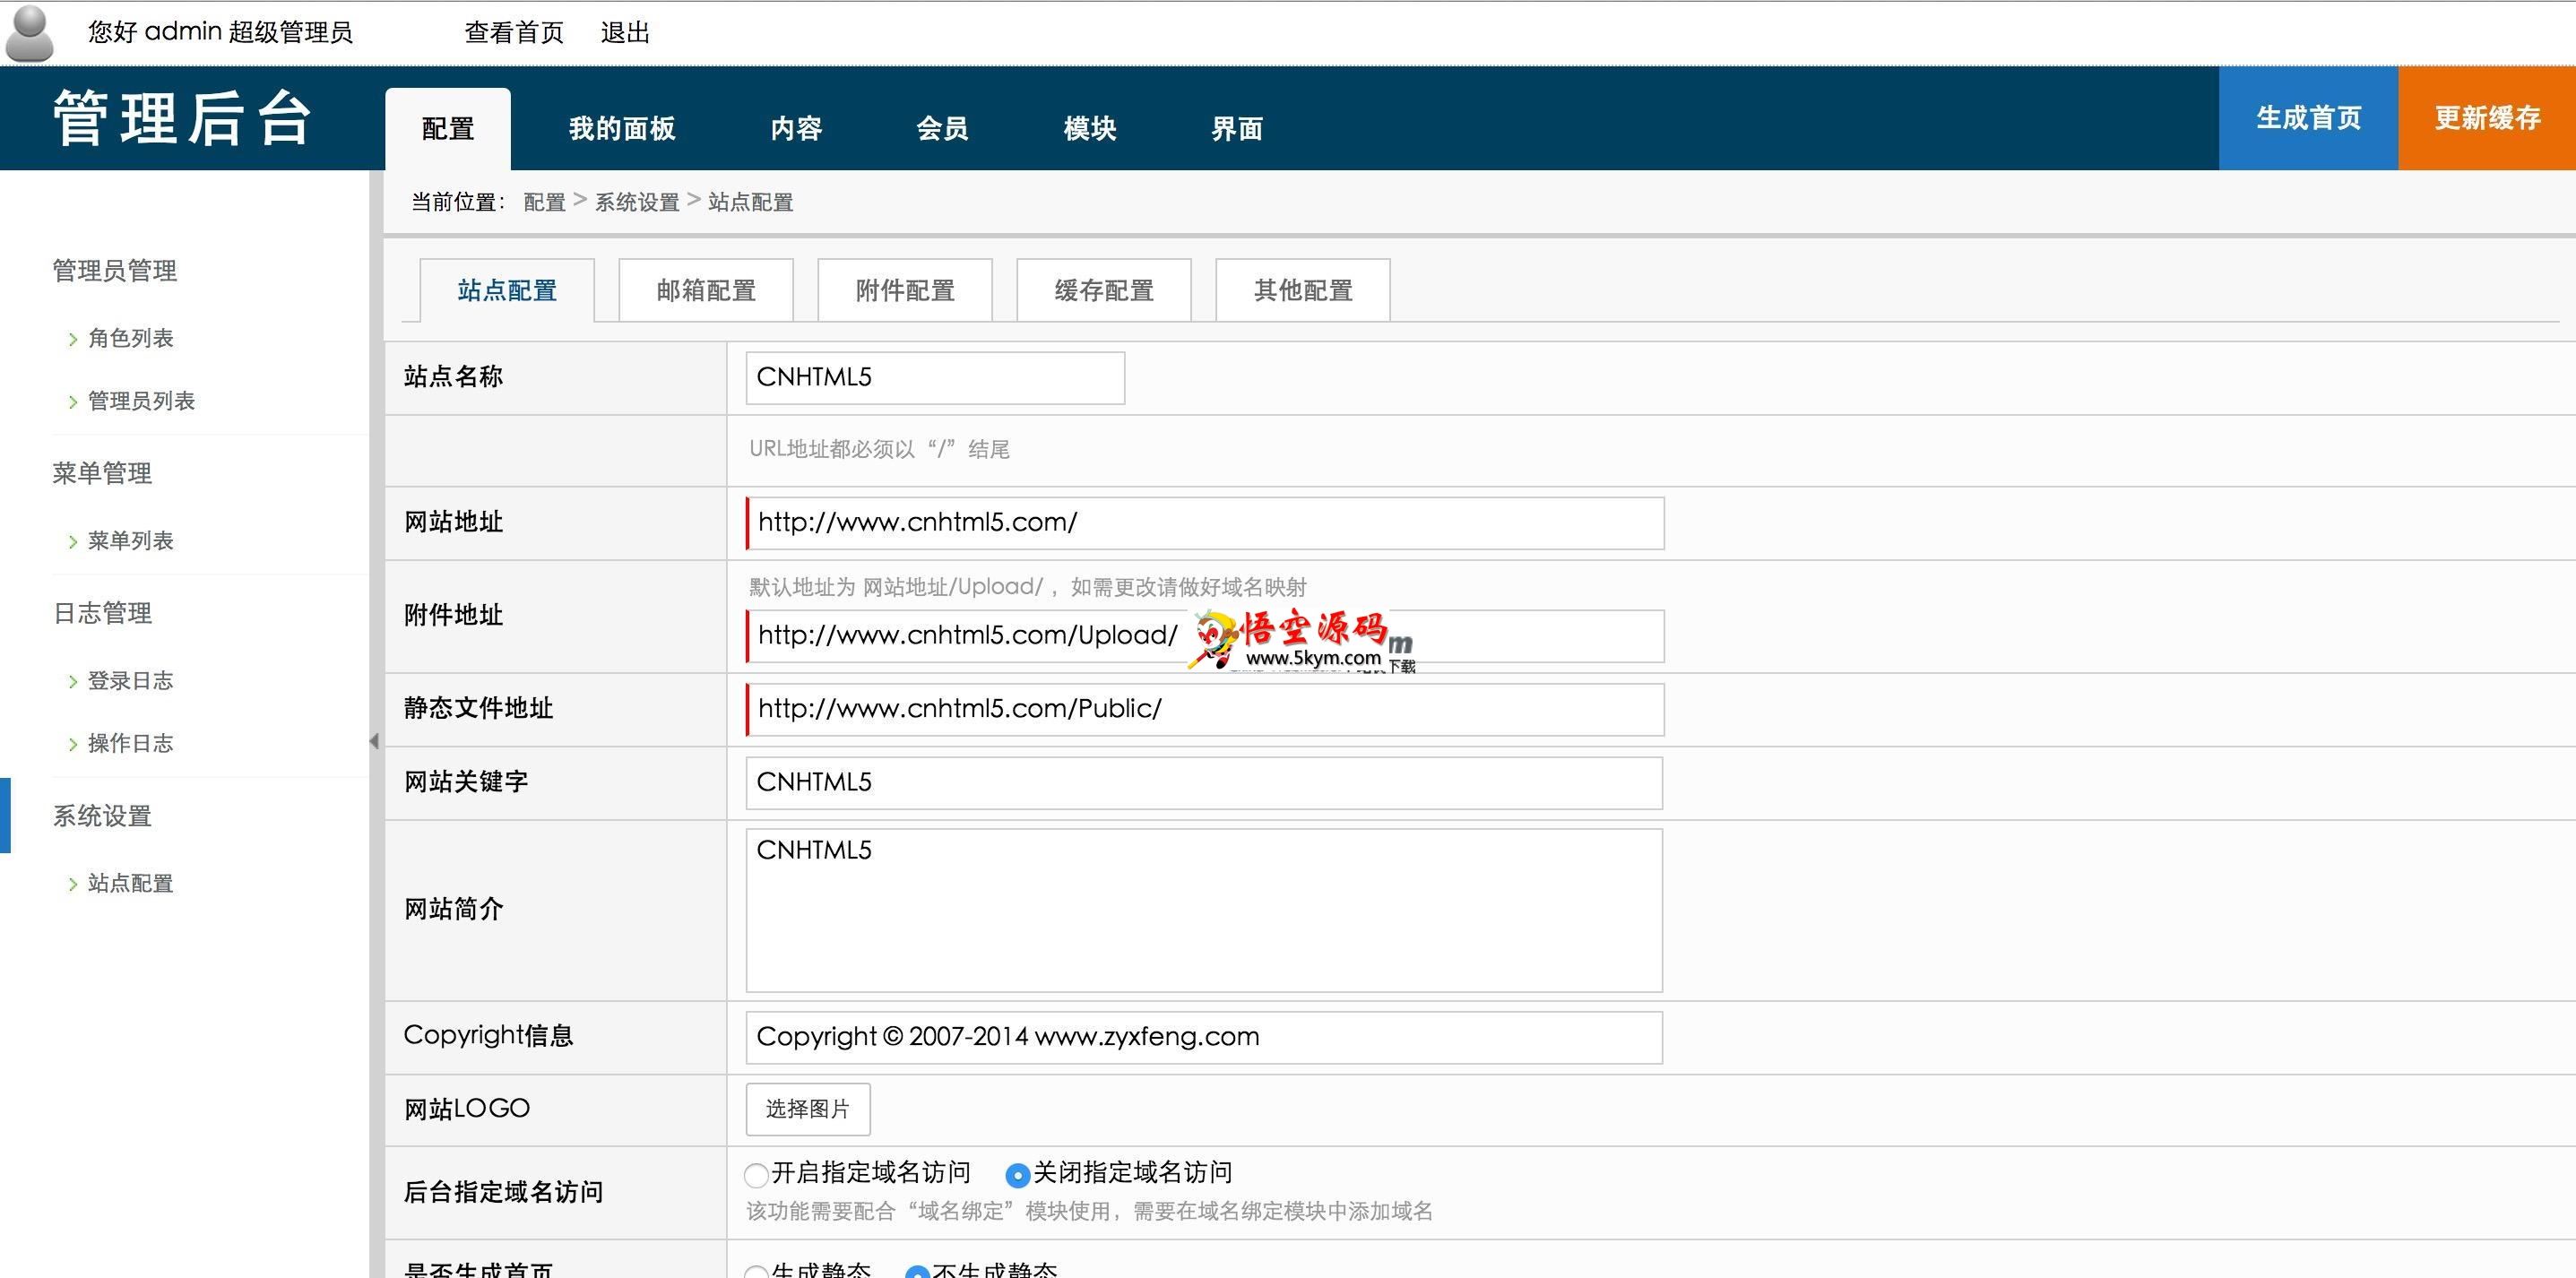The width and height of the screenshot is (2576, 1278).
Task: Click 配置 in the breadcrumb
Action: tap(544, 202)
